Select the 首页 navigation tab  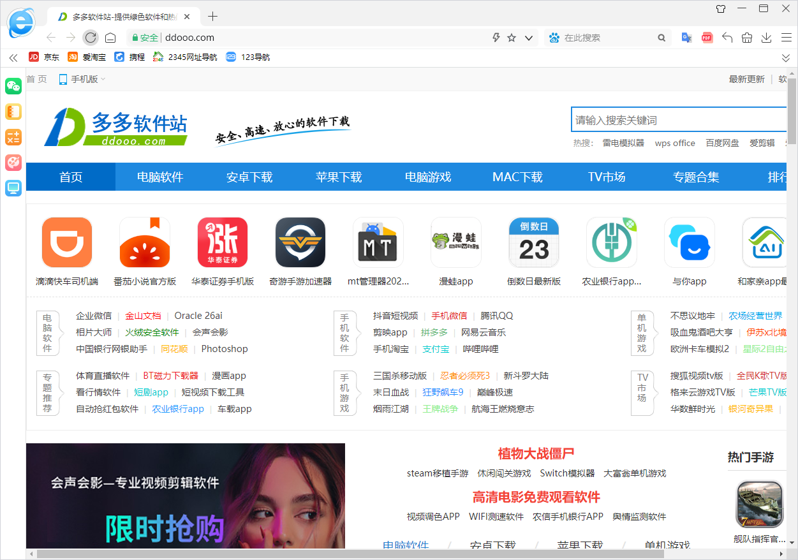pos(71,177)
